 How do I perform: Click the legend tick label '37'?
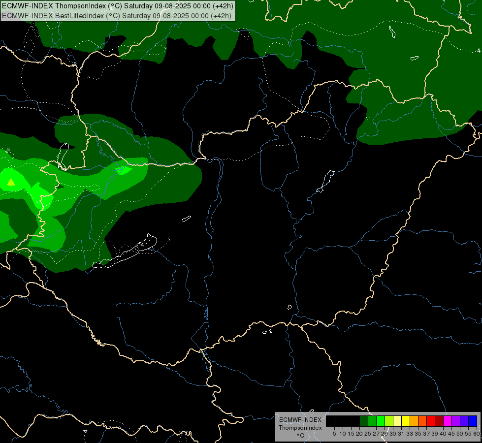pyautogui.click(x=427, y=434)
